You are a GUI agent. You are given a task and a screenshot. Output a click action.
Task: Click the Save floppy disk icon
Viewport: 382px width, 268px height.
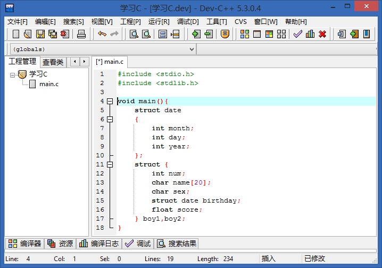pyautogui.click(x=40, y=34)
